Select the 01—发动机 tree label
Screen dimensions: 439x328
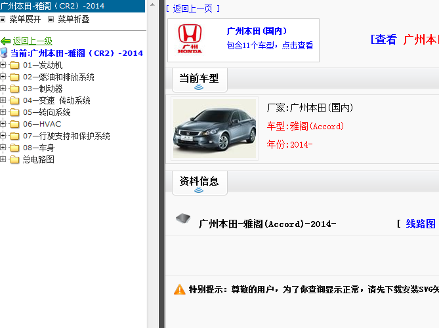pos(43,65)
